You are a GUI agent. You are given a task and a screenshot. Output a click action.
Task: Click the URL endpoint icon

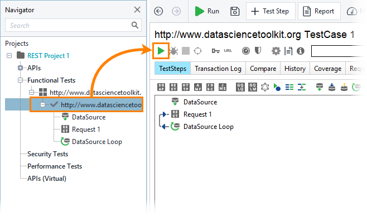tap(228, 51)
